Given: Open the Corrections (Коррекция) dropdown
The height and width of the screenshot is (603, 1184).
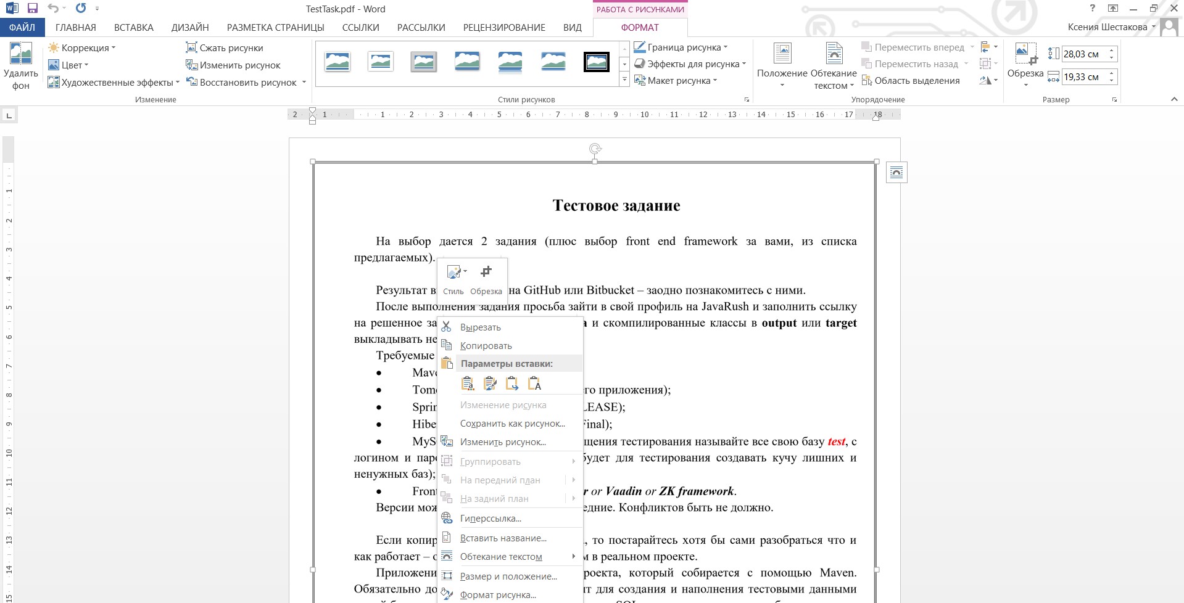Looking at the screenshot, I should (82, 47).
